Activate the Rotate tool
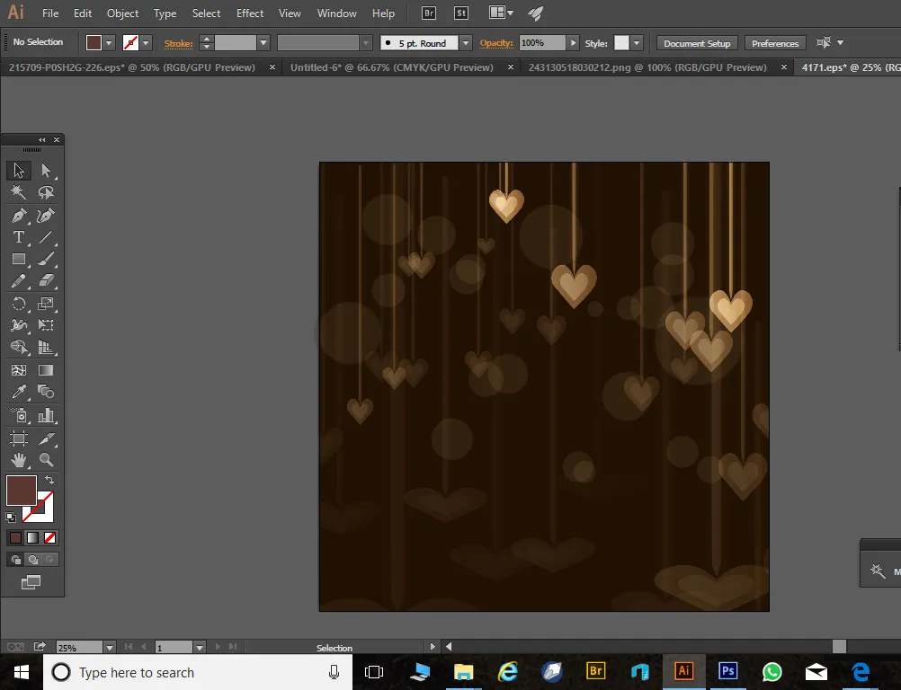The width and height of the screenshot is (901, 690). point(18,303)
